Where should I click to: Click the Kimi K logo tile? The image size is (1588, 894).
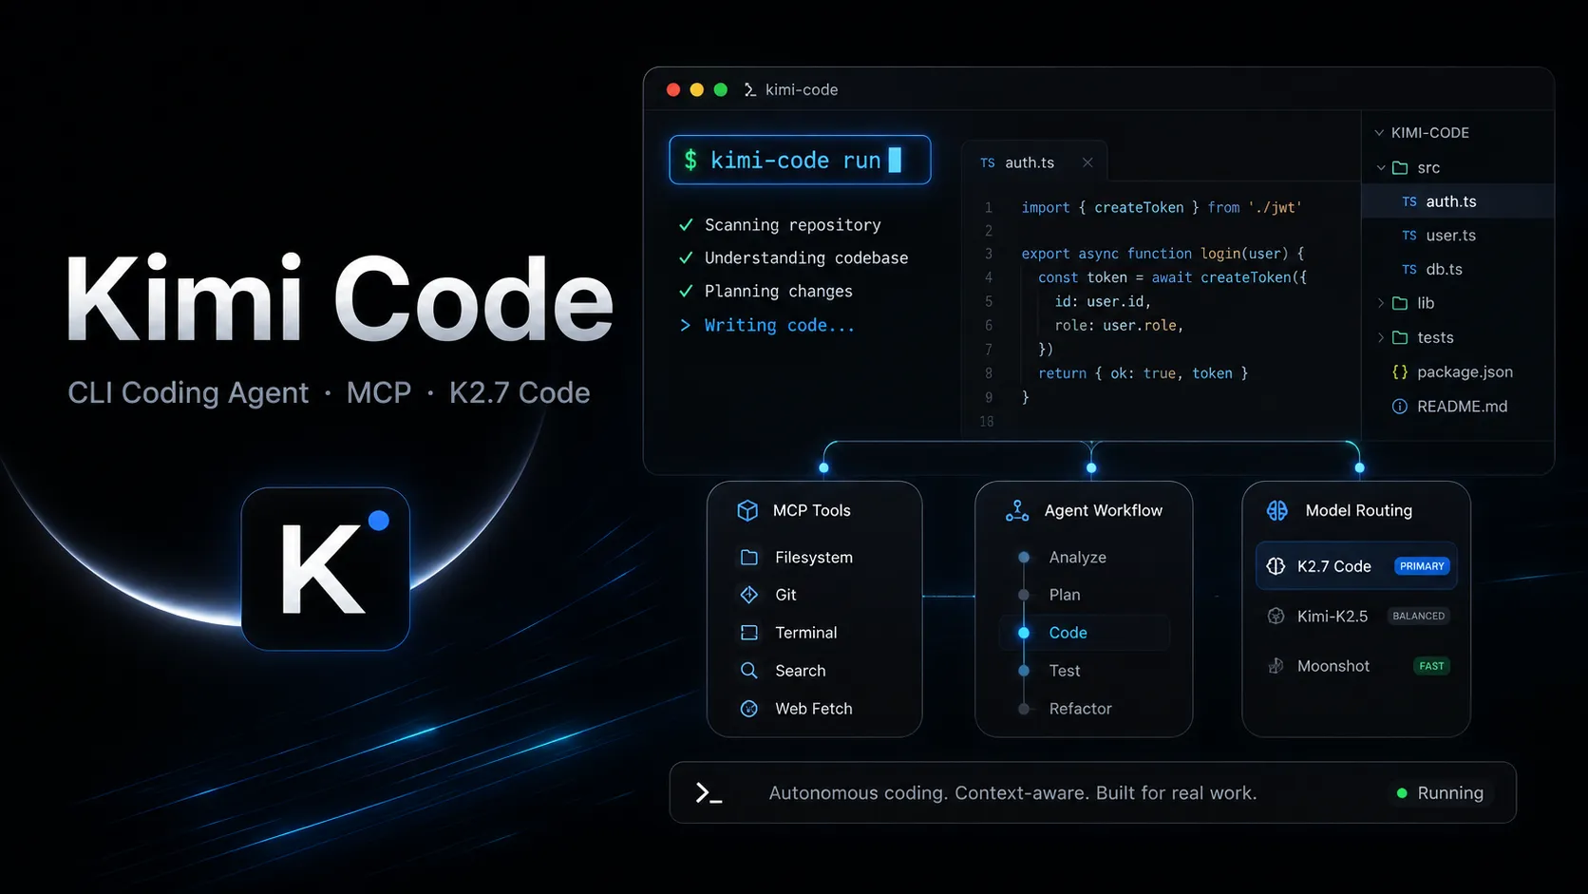tap(326, 568)
